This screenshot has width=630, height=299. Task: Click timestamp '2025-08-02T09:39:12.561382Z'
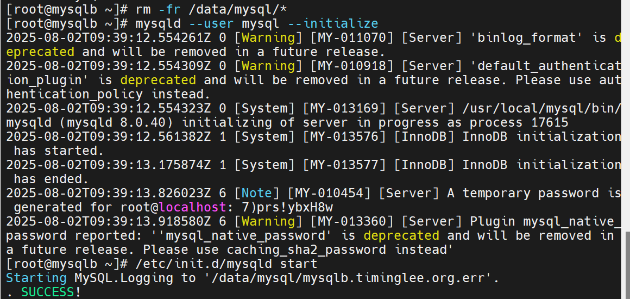(108, 137)
